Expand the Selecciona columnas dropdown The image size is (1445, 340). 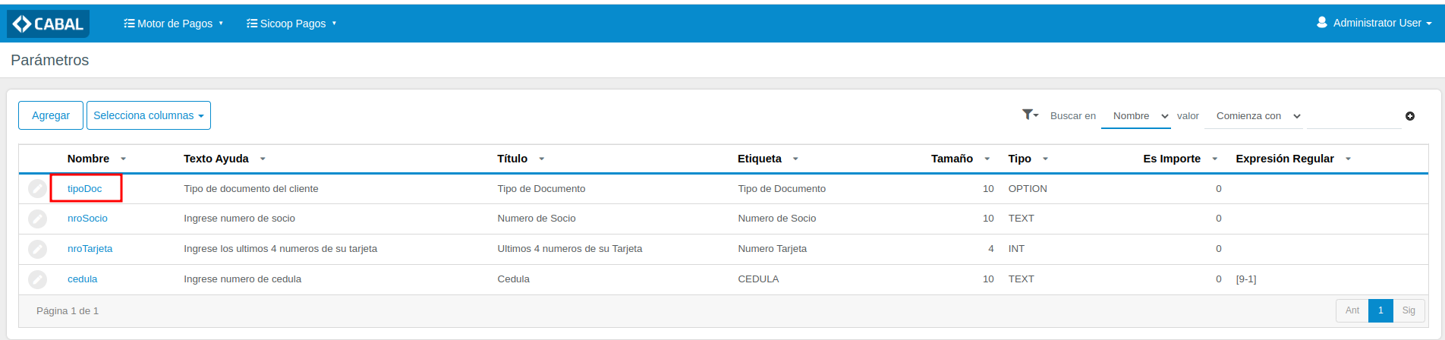149,115
